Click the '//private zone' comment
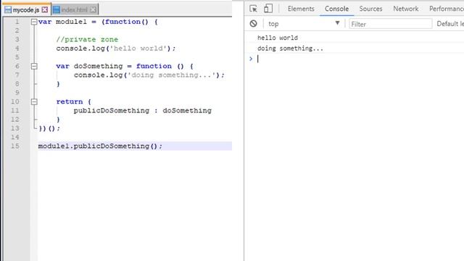Screen dimensions: 464x261 point(87,40)
